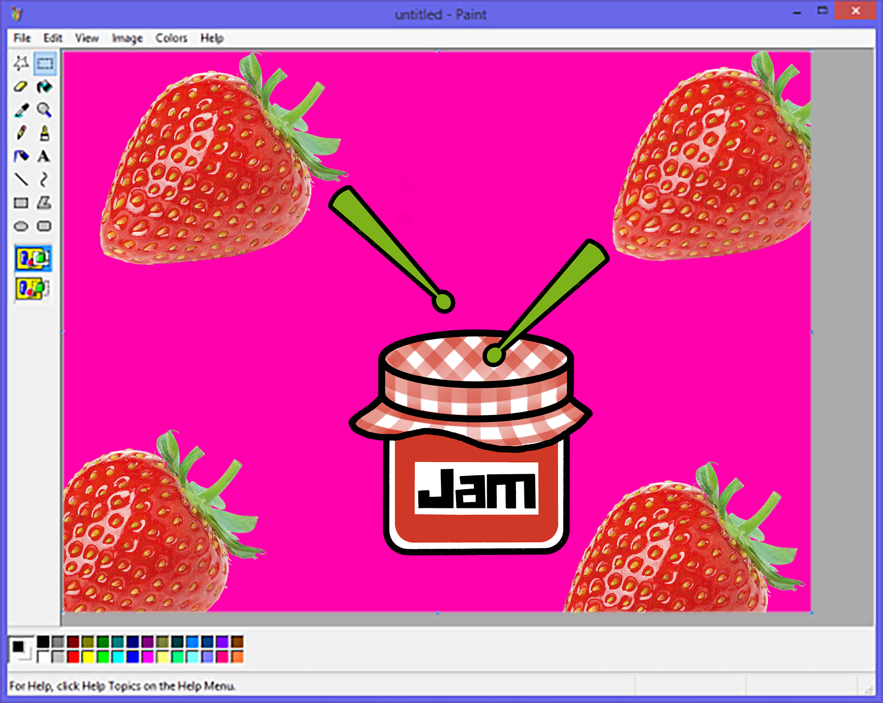Activate the rectangular Select tool

click(44, 64)
